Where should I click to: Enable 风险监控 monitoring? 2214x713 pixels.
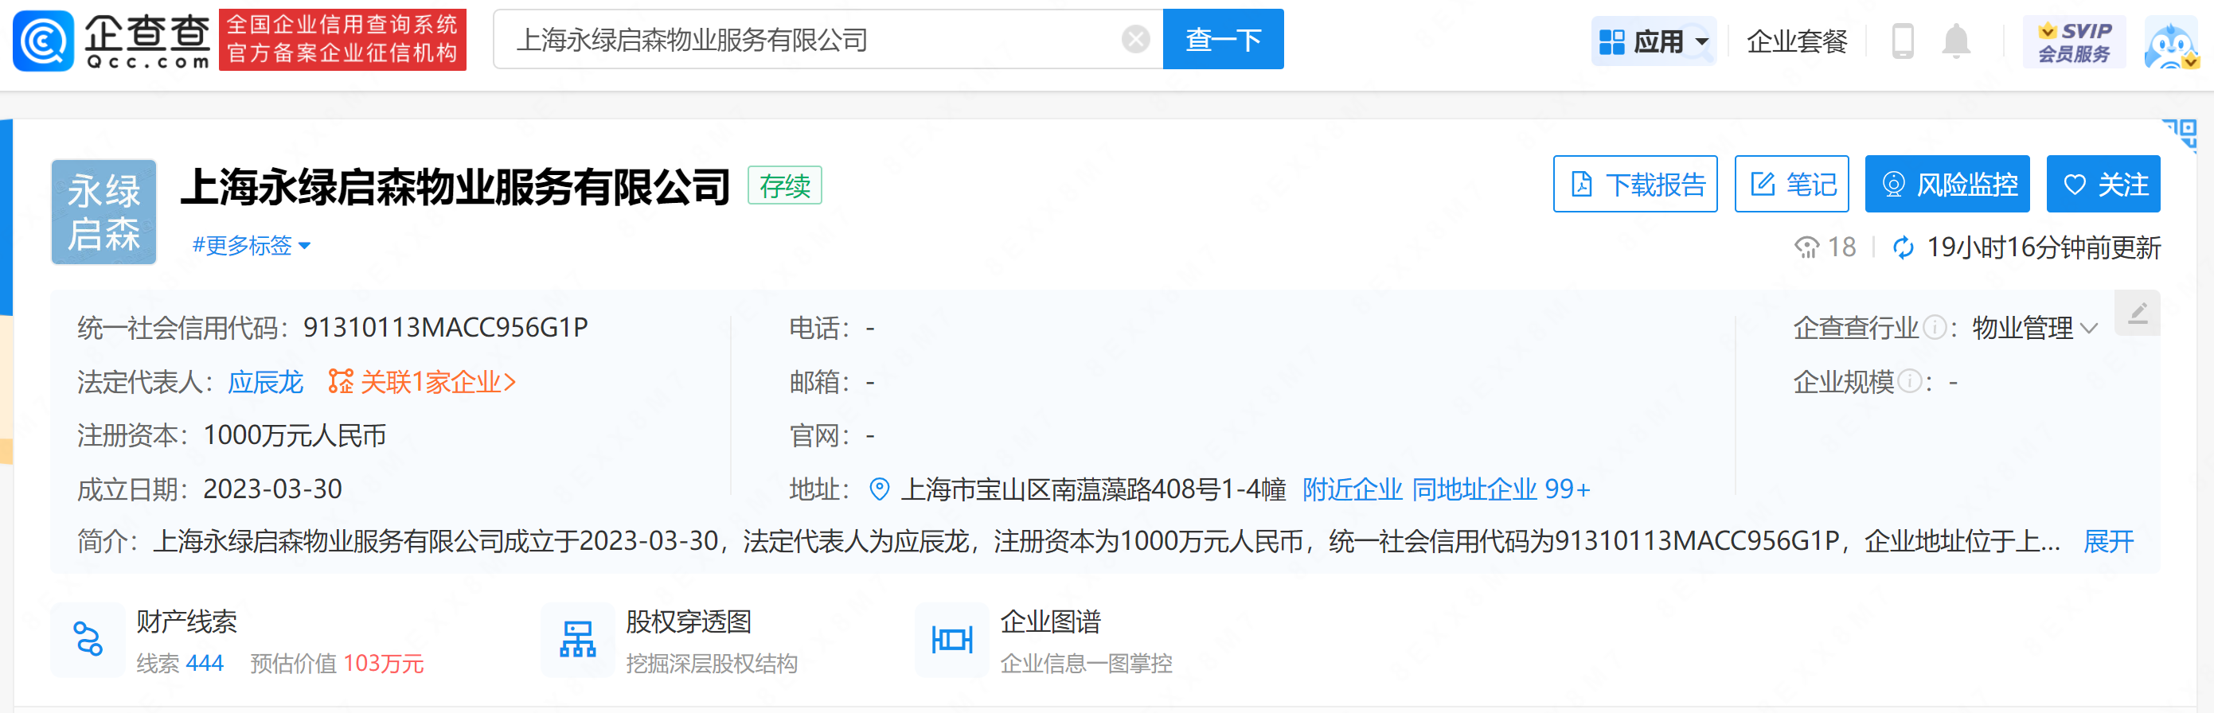[1947, 184]
